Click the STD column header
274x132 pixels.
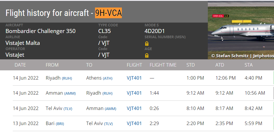point(190,65)
